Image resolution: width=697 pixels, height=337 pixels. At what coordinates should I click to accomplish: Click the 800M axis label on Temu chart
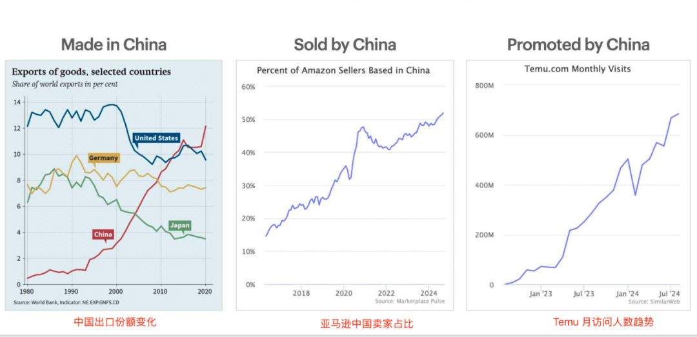pos(484,86)
